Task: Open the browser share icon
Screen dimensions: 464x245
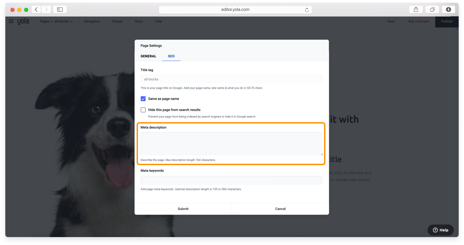Action: (415, 9)
